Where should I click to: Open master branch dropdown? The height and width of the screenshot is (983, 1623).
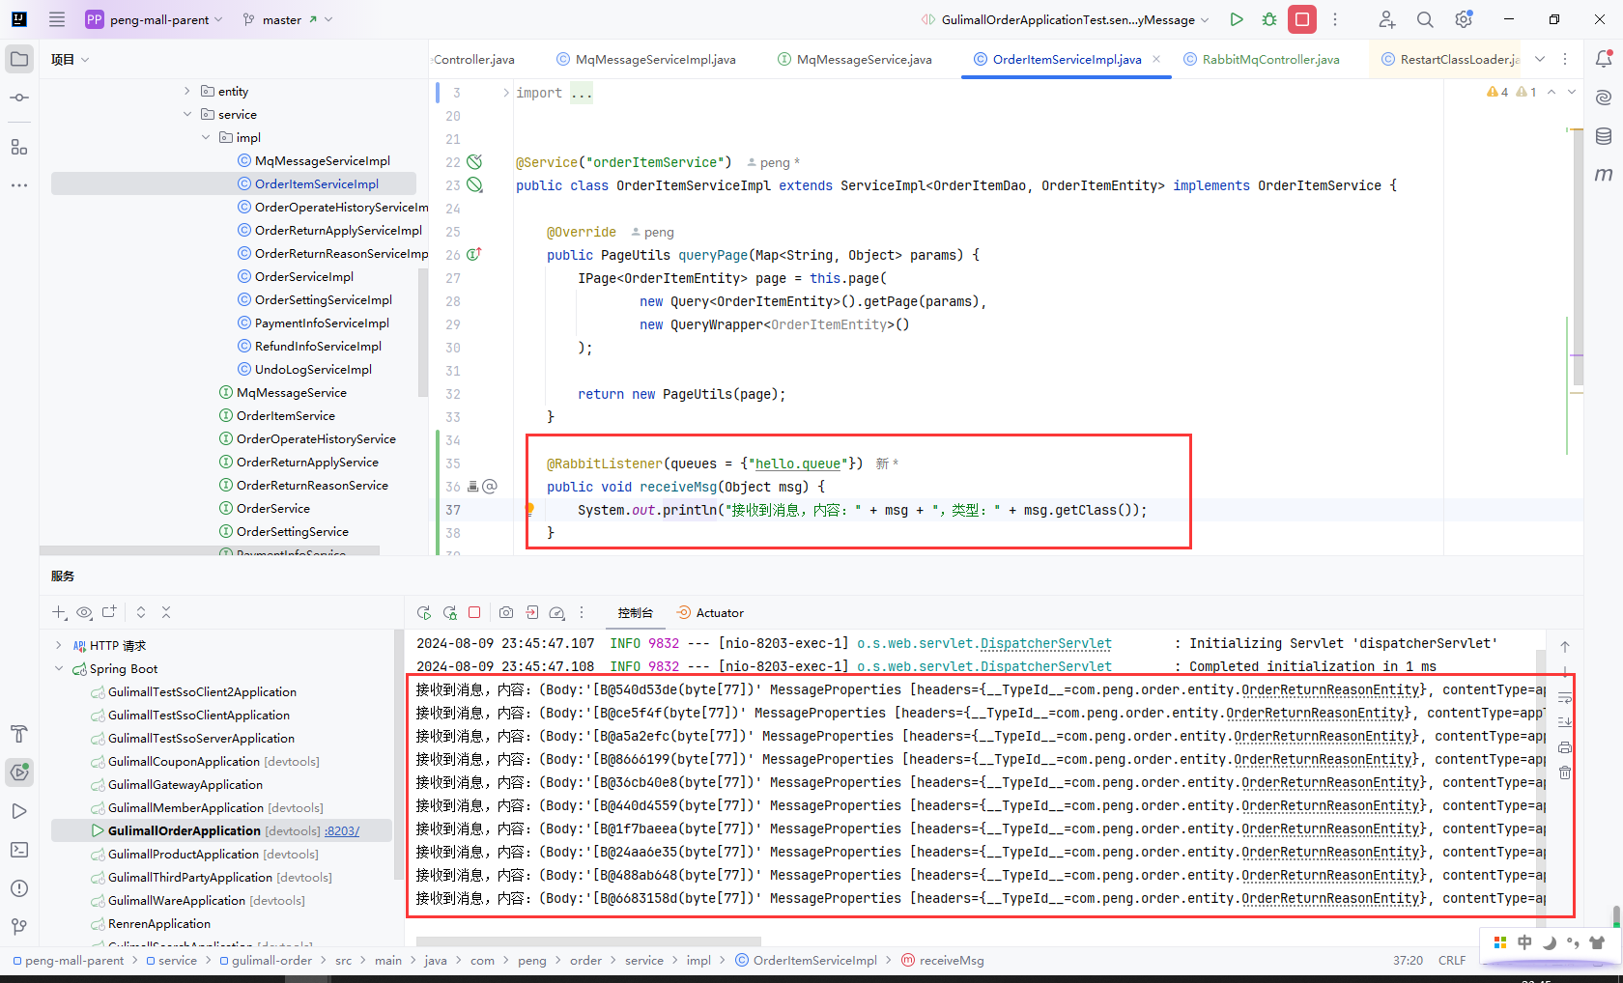pos(288,19)
